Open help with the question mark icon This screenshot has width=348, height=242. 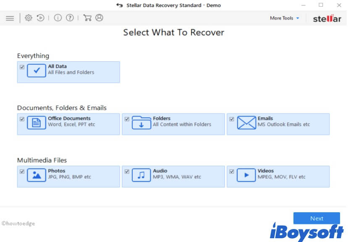pos(70,18)
